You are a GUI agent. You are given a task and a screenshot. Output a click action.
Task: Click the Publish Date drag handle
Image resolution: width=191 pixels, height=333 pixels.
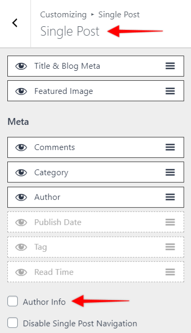(x=170, y=222)
